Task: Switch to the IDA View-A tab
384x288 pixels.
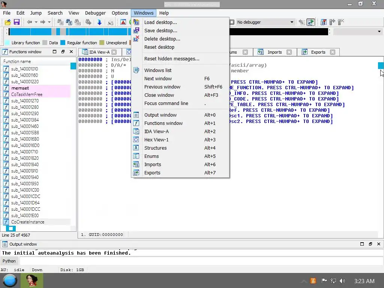Action: pyautogui.click(x=99, y=52)
